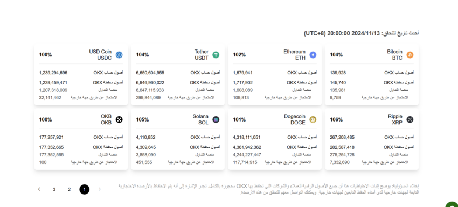Open the Tether USDT card name
Viewport: 458px width, 207px height.
(x=202, y=55)
